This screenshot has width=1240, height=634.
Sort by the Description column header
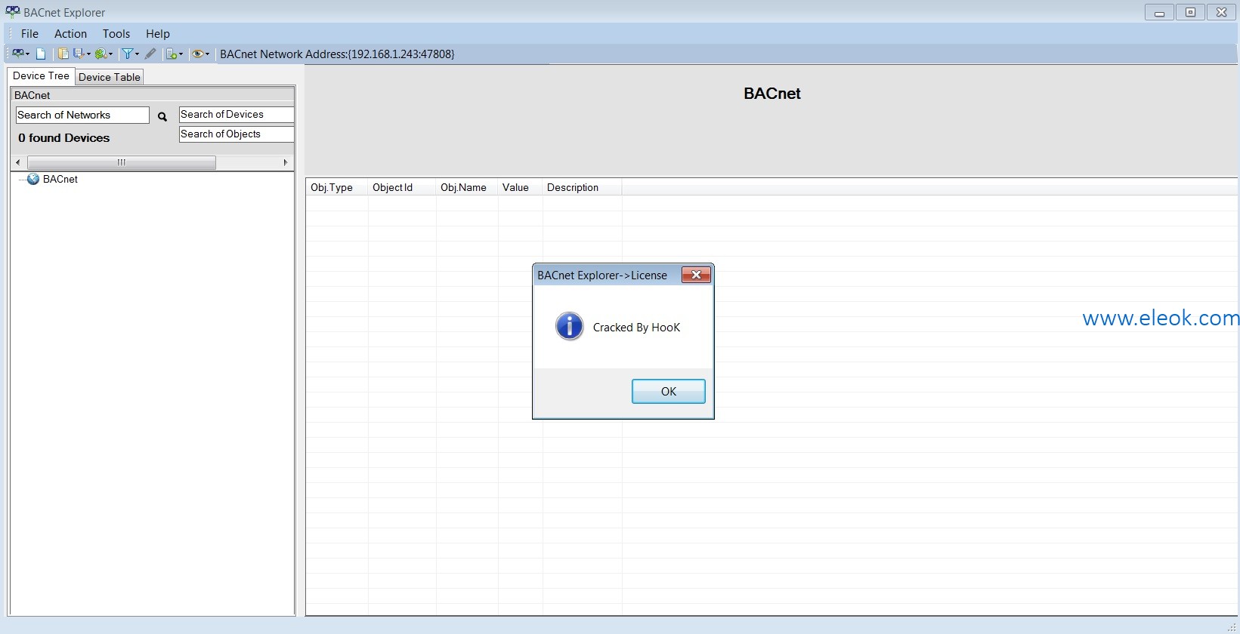pos(583,187)
